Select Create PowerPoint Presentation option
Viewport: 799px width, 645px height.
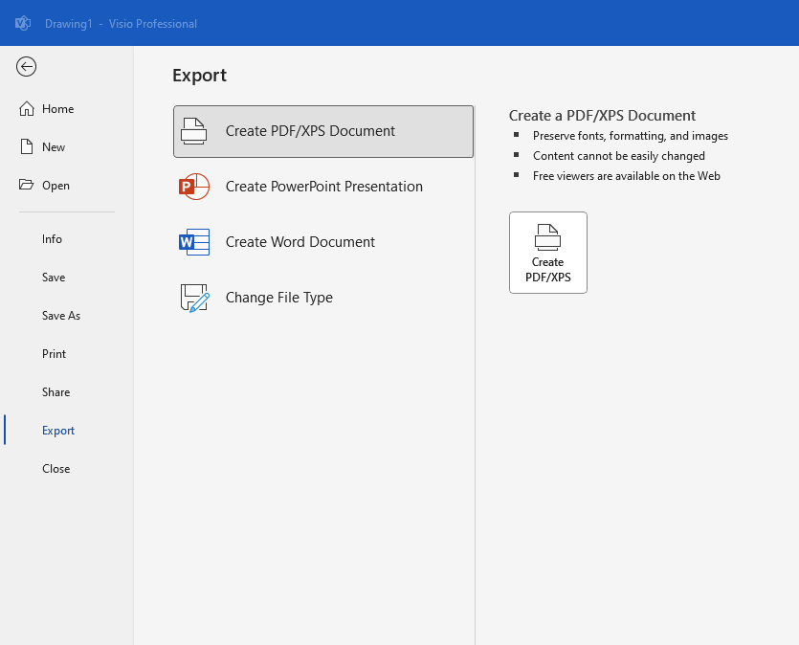pyautogui.click(x=323, y=187)
